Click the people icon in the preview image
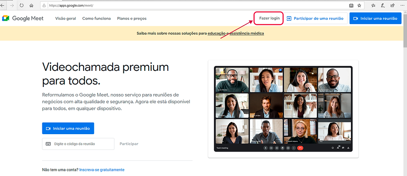407x176 pixels. [338, 148]
